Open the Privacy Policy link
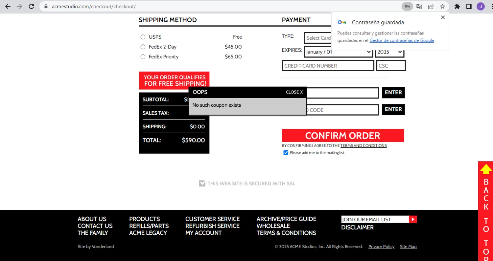 (x=381, y=247)
